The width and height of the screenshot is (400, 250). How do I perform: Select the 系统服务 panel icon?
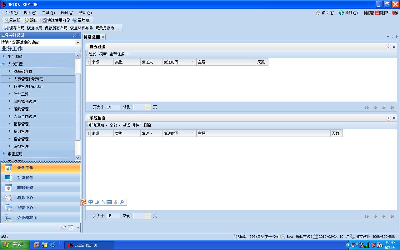click(8, 178)
